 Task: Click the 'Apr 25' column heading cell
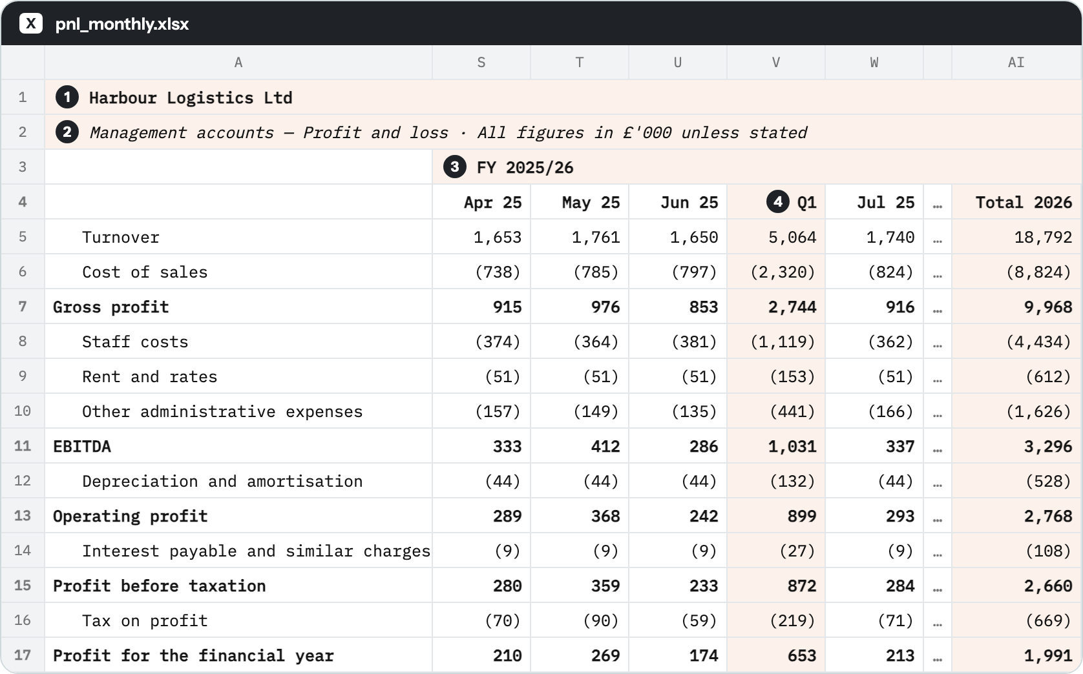click(x=481, y=202)
